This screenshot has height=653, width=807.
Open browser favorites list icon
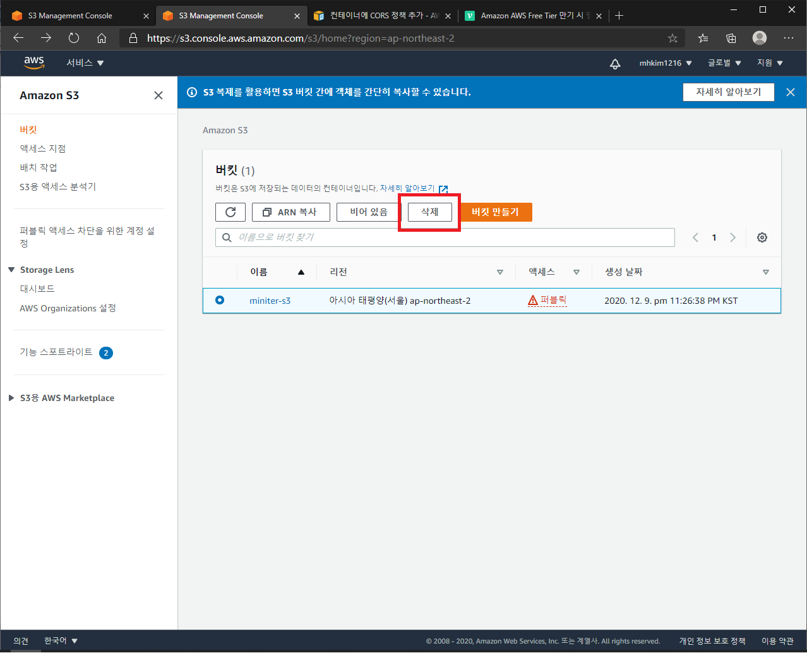703,39
